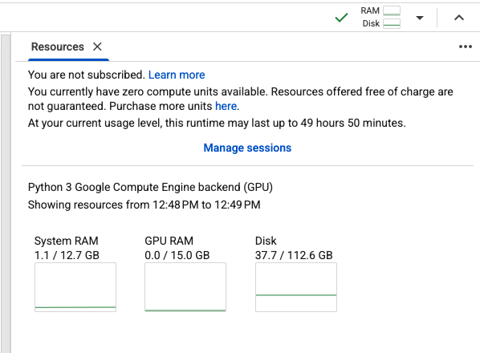Screen dimensions: 480x353
Task: Click the 'zero compute units available' sentence
Action: [148, 91]
